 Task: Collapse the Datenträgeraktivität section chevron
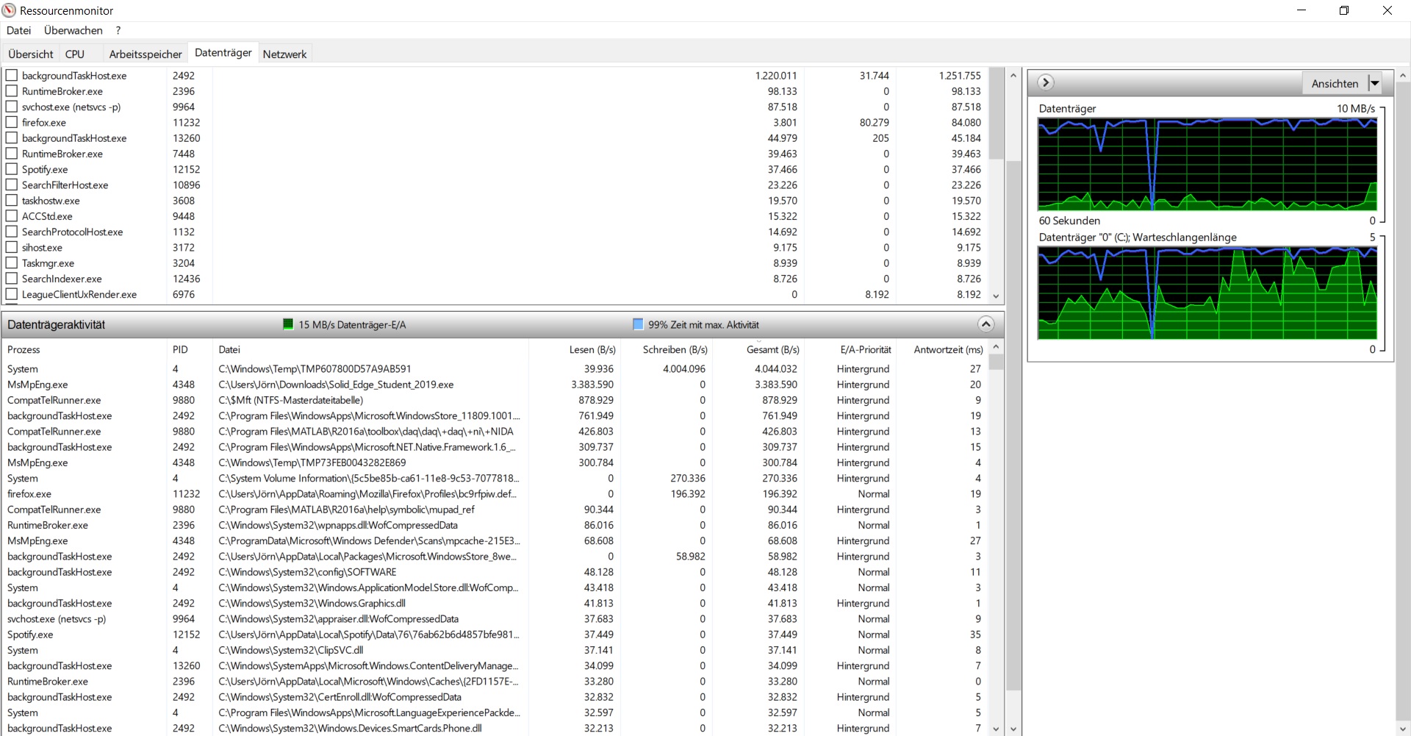(x=985, y=324)
